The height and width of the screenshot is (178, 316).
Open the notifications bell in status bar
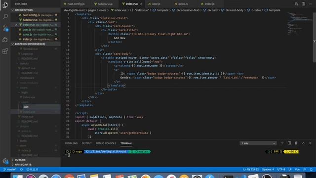311,169
